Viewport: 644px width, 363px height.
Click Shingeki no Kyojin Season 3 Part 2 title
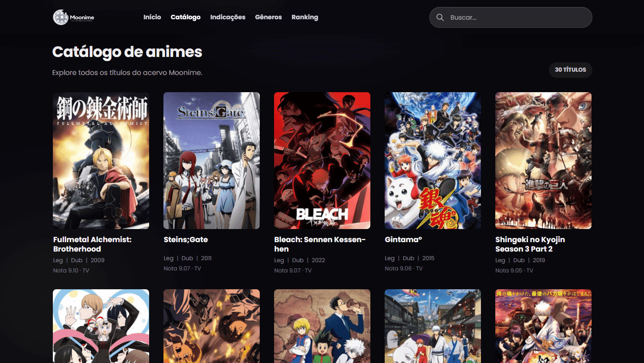pyautogui.click(x=530, y=244)
